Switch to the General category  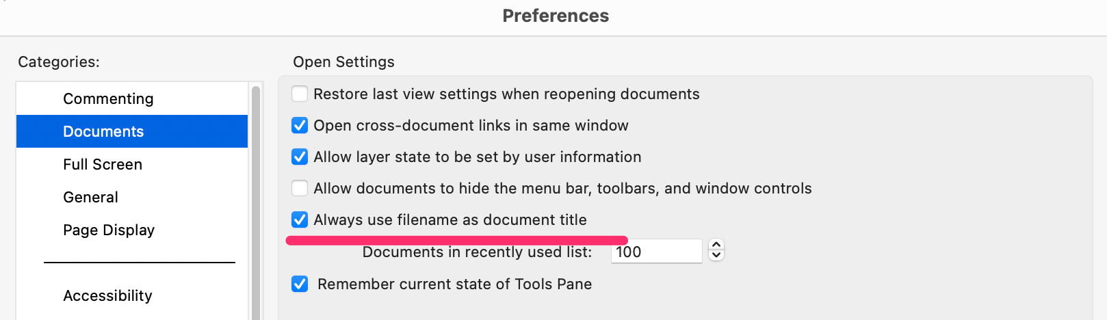pyautogui.click(x=90, y=197)
